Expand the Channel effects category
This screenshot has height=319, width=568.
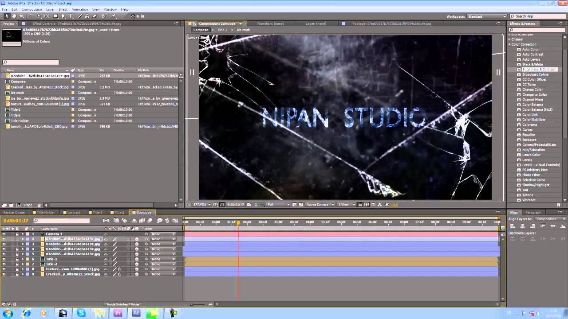(x=509, y=39)
